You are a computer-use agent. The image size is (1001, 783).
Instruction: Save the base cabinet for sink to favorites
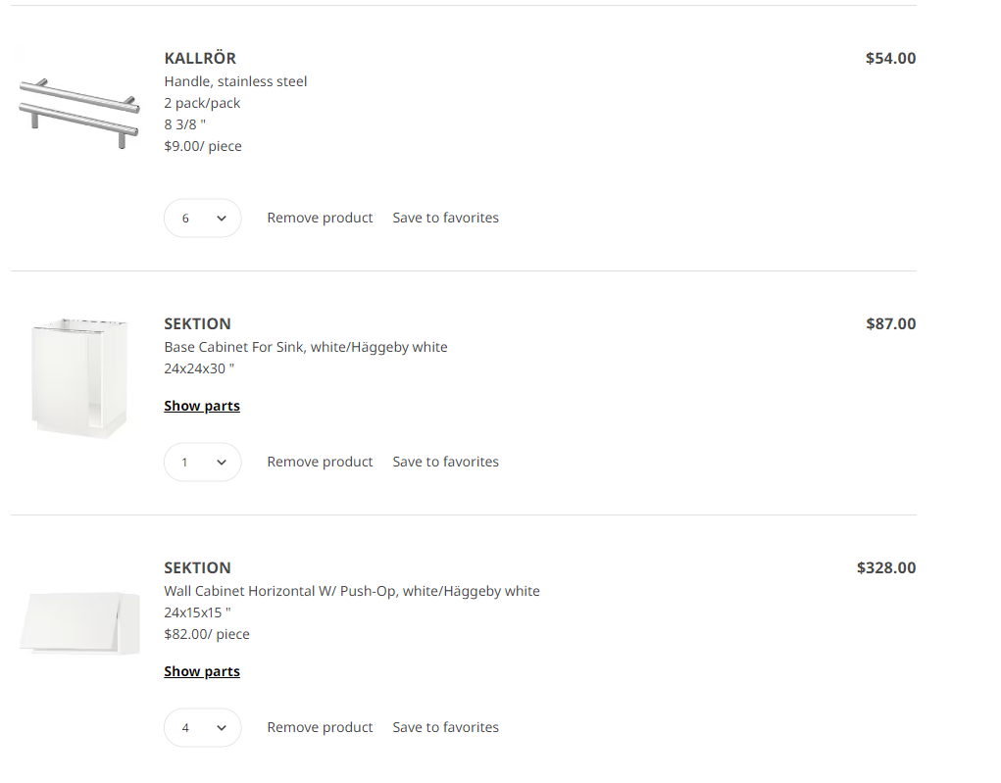pyautogui.click(x=445, y=462)
